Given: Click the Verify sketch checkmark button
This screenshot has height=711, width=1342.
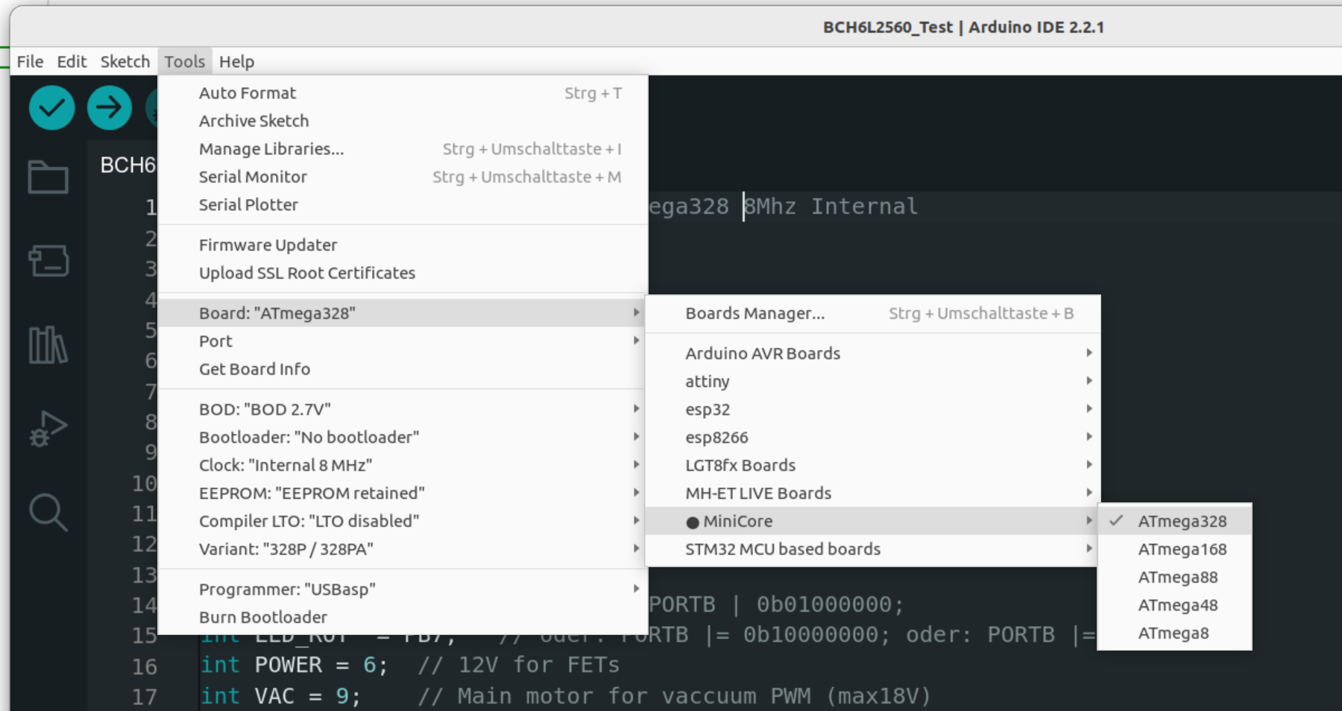Looking at the screenshot, I should coord(51,108).
